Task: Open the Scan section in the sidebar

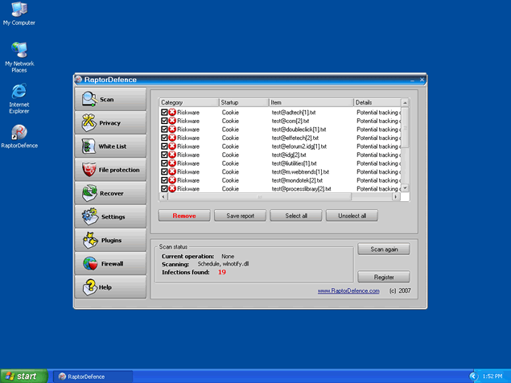Action: point(110,99)
